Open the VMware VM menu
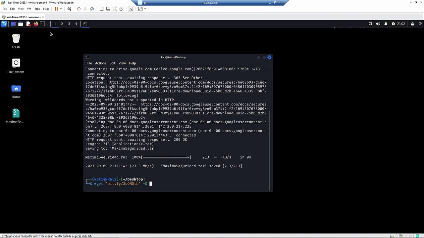This screenshot has height=238, width=424. [29, 9]
